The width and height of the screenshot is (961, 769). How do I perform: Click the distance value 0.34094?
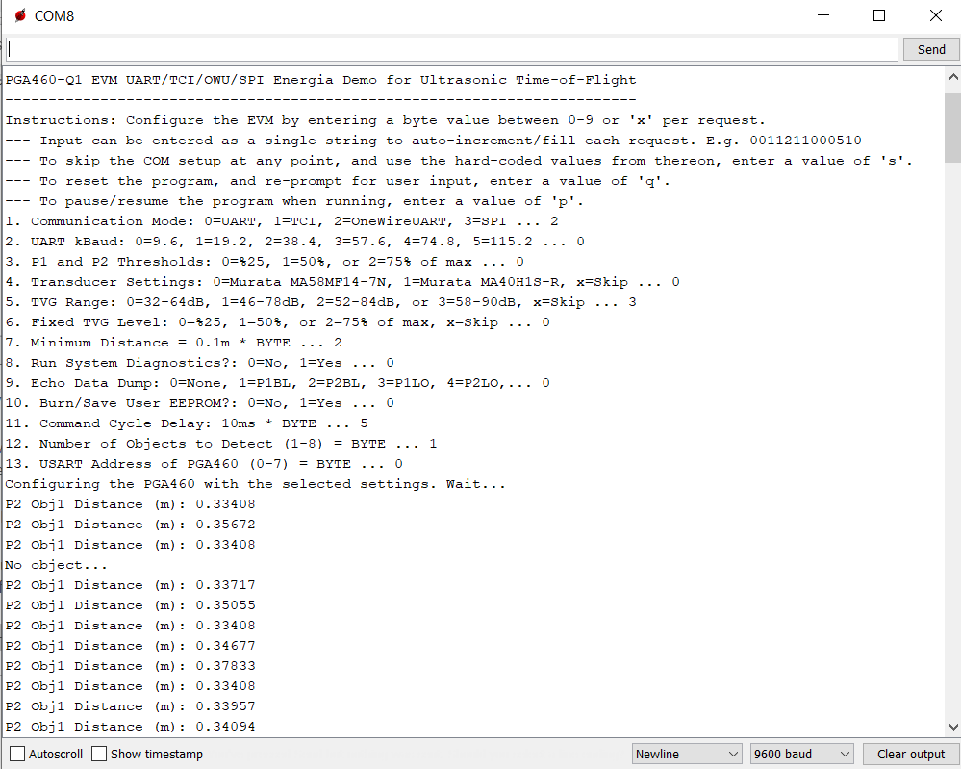[x=225, y=726]
